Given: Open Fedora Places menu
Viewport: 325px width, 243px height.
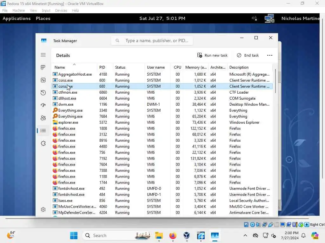Looking at the screenshot, I should (x=43, y=18).
